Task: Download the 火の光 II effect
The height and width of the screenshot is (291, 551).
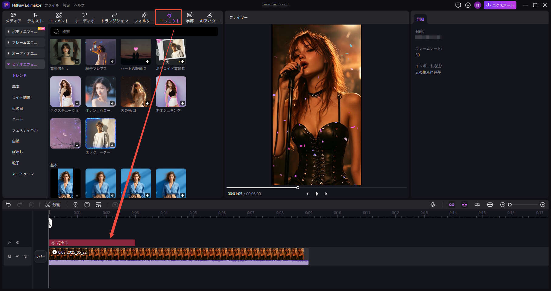Action: coord(147,103)
